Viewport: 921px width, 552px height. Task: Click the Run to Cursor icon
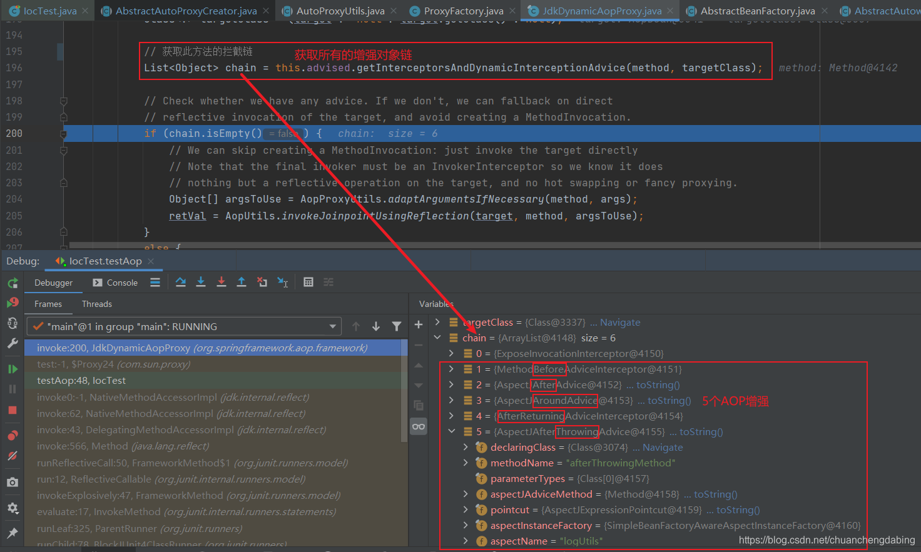pyautogui.click(x=283, y=283)
